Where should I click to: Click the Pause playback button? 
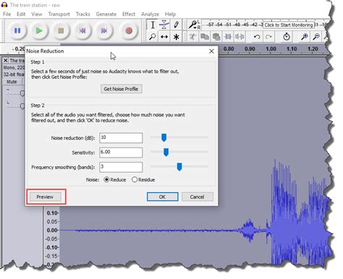(17, 31)
